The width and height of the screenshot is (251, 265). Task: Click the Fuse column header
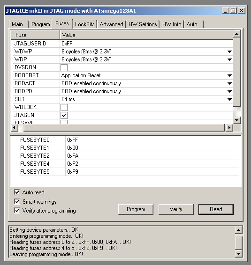35,35
